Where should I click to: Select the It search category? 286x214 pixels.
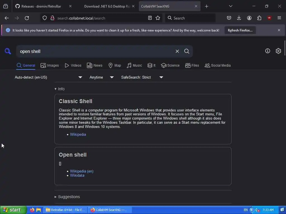pyautogui.click(x=151, y=65)
